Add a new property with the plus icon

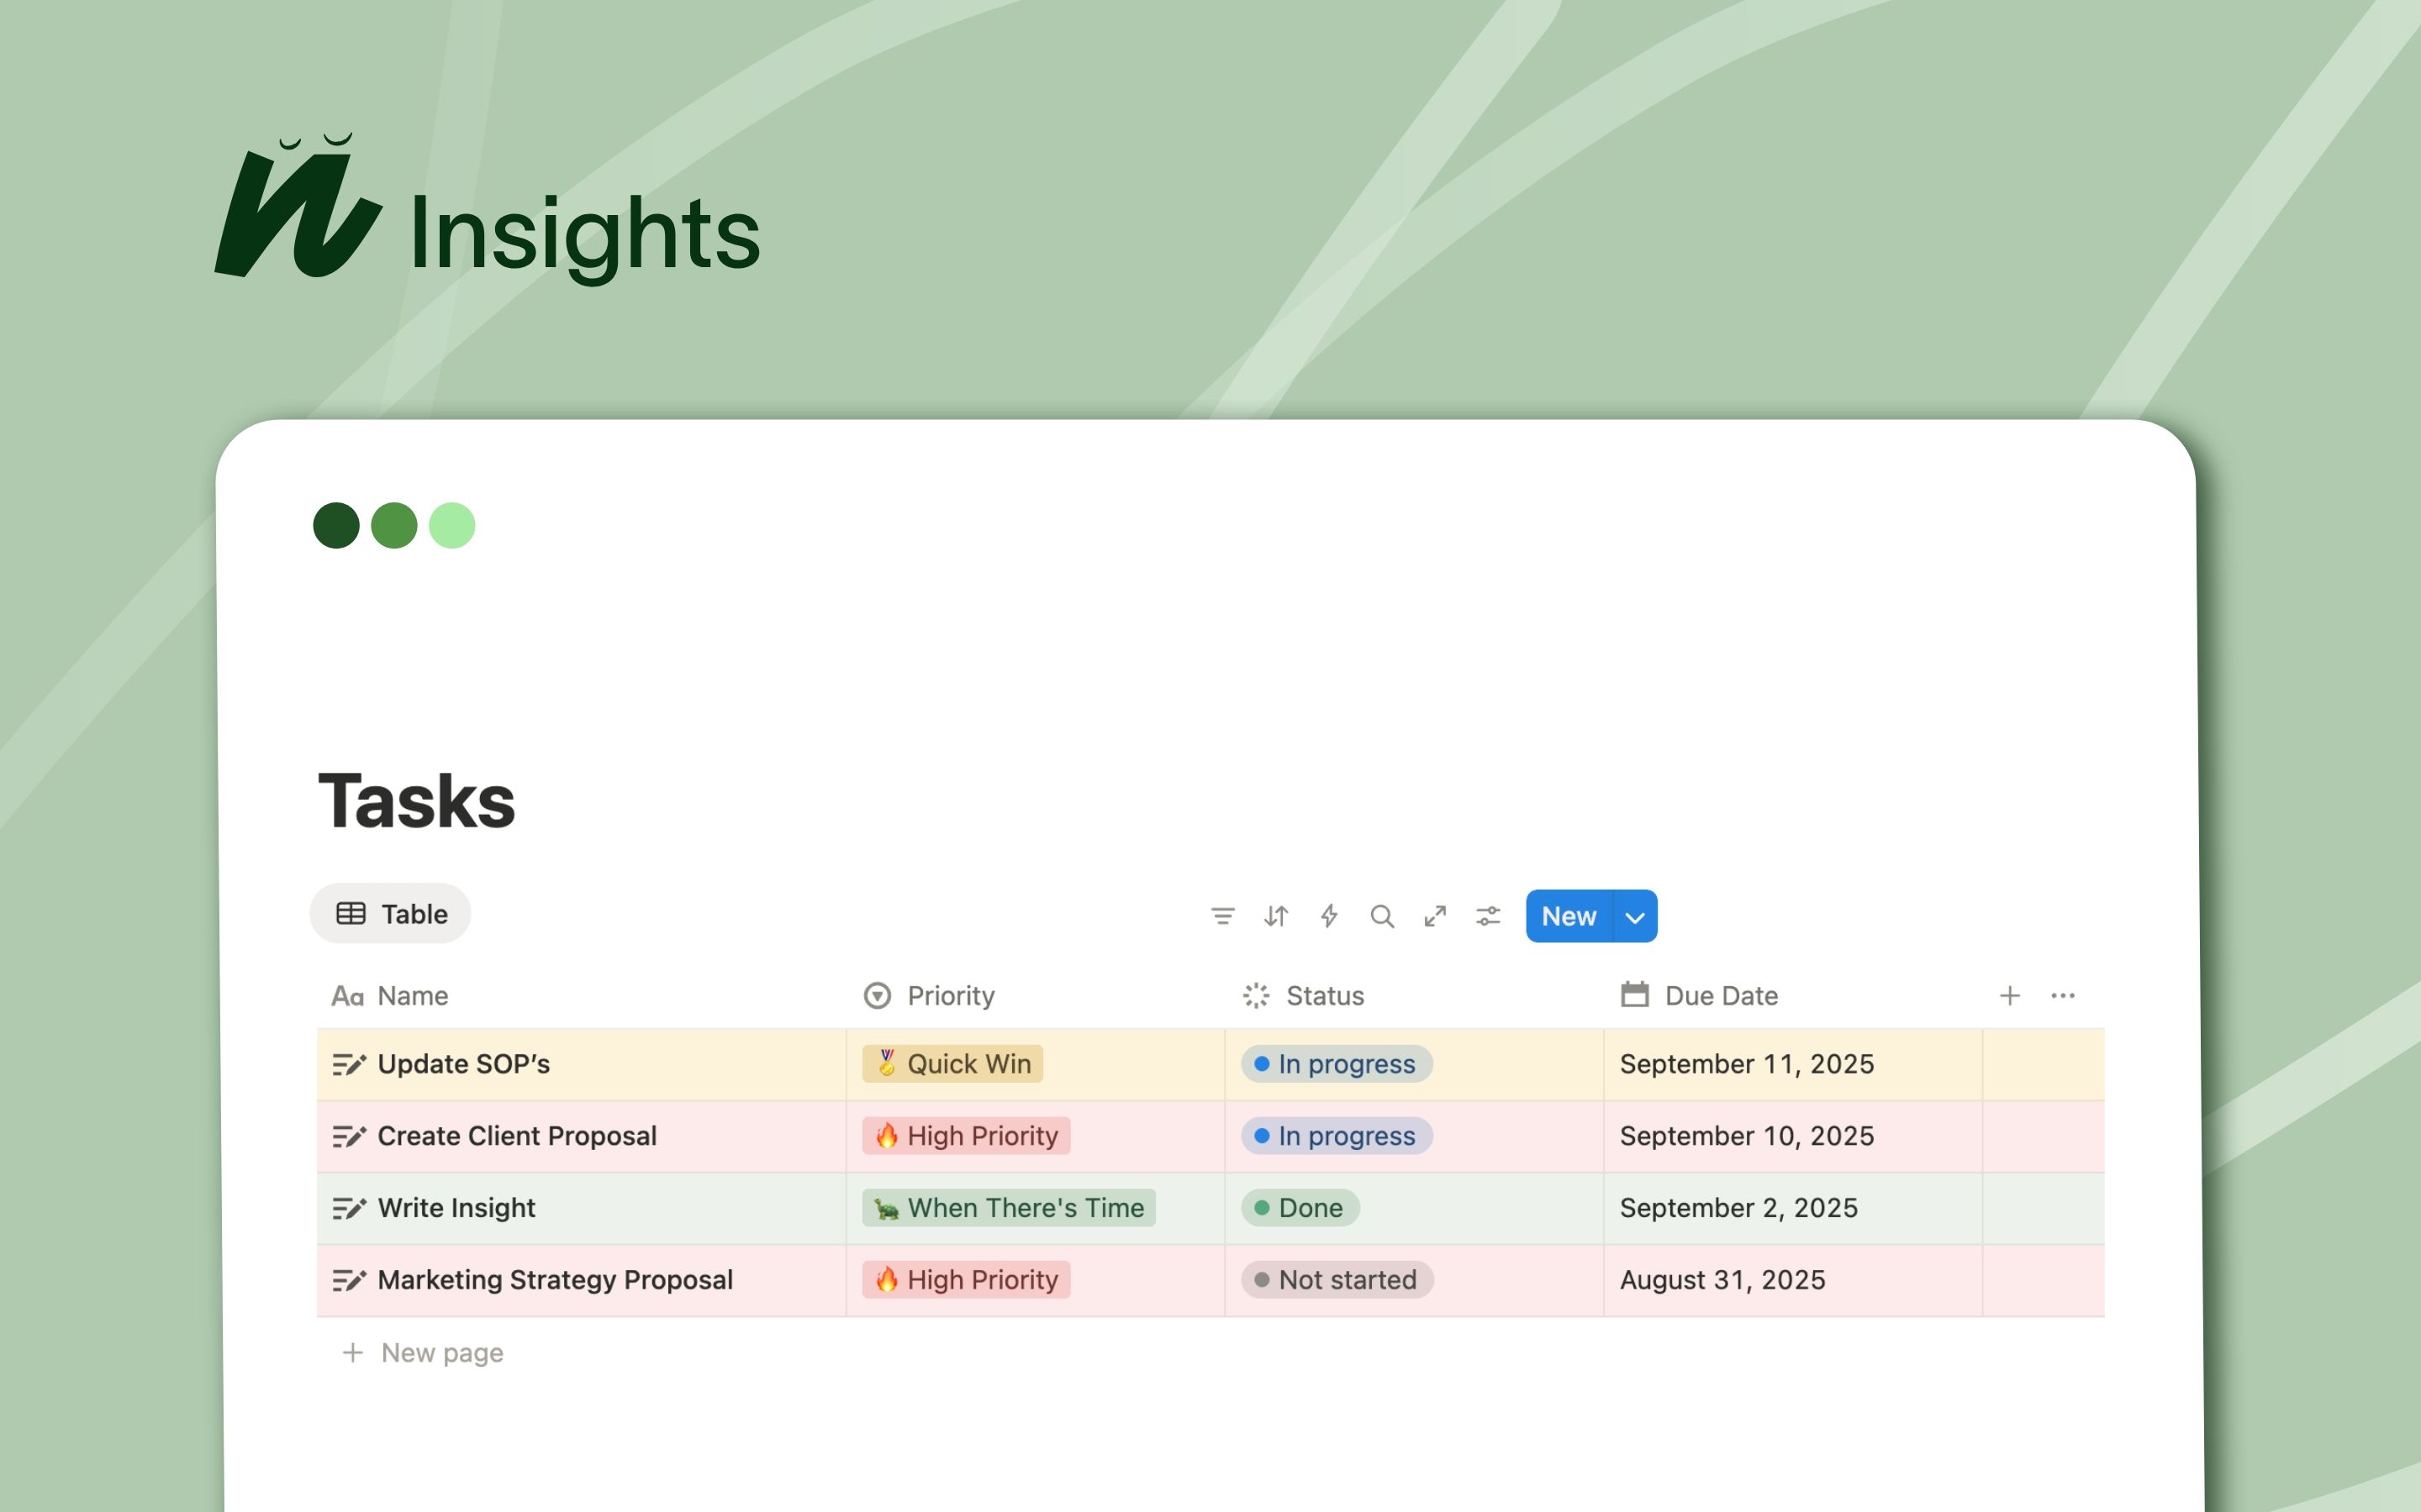[x=2010, y=995]
